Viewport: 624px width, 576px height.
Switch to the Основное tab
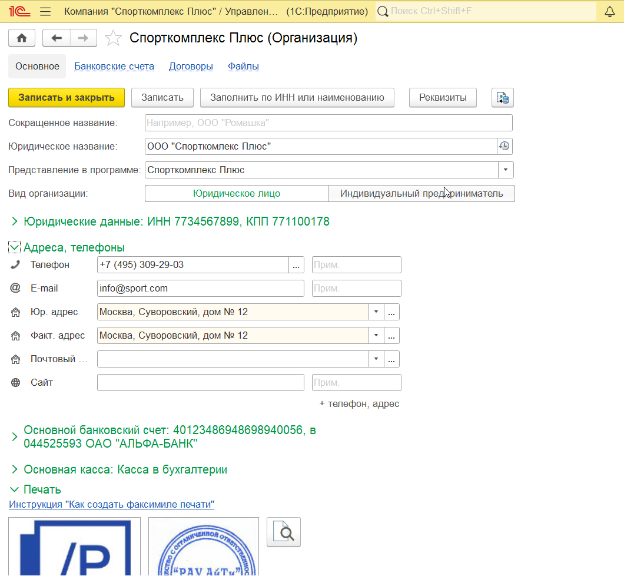coord(37,66)
